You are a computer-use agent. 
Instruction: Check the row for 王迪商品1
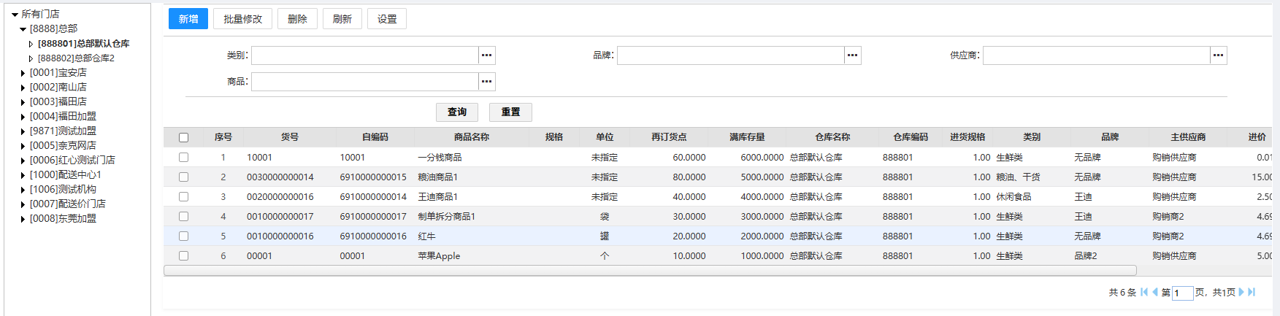point(183,196)
